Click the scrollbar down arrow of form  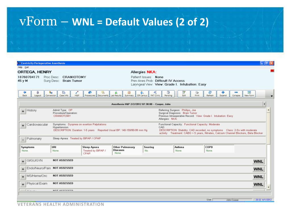point(268,187)
